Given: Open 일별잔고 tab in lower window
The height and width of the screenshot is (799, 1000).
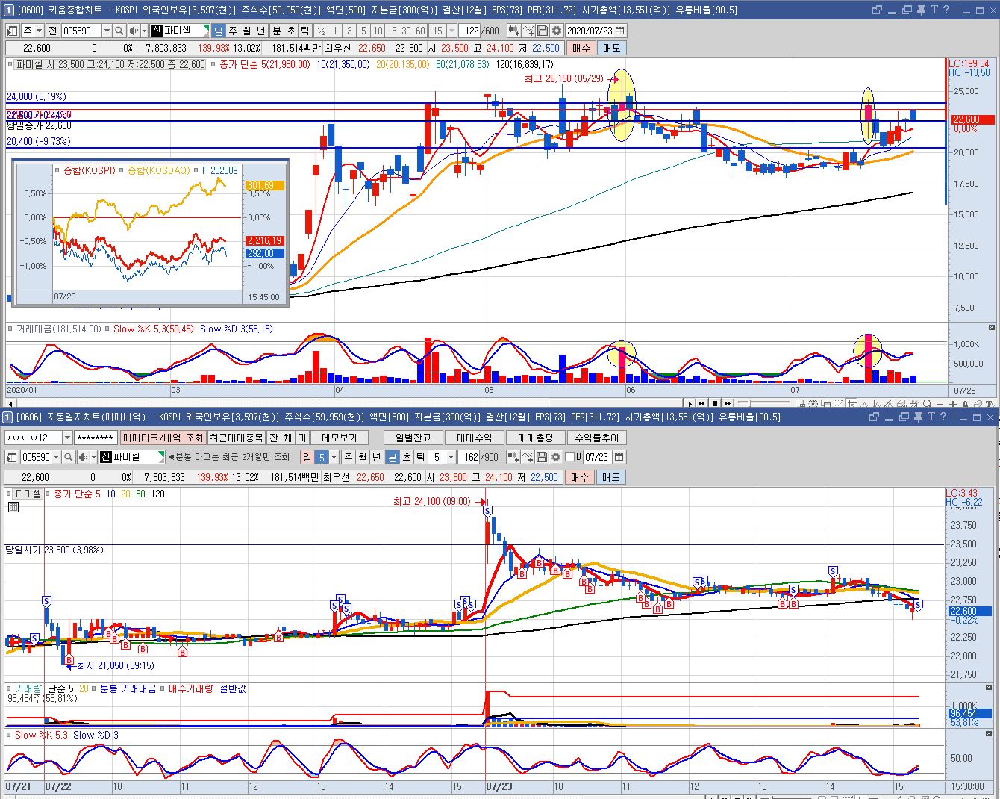Looking at the screenshot, I should [413, 438].
